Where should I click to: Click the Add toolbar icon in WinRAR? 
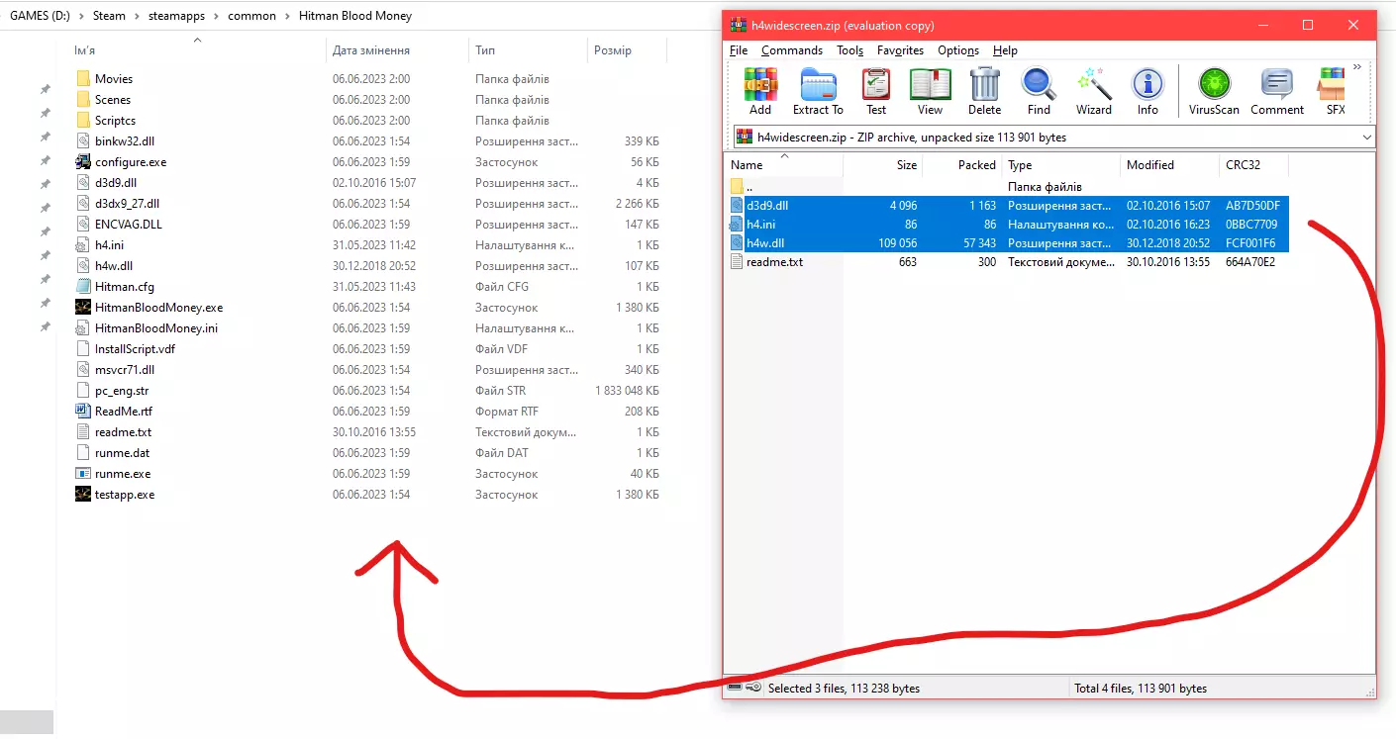click(760, 92)
